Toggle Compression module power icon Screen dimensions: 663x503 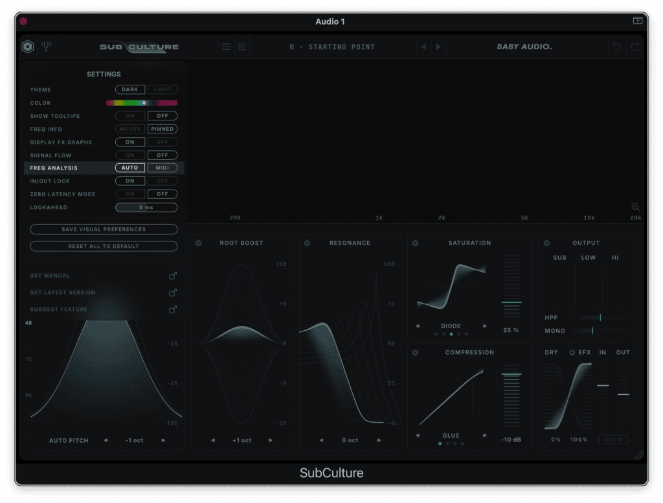tap(415, 353)
